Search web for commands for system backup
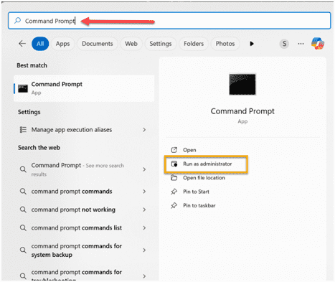Viewport: 335px width, 282px height. (83, 250)
